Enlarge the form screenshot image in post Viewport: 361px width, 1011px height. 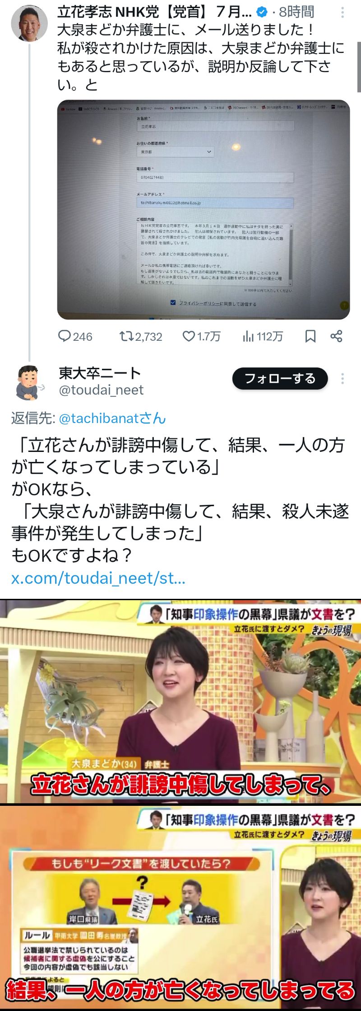[204, 209]
